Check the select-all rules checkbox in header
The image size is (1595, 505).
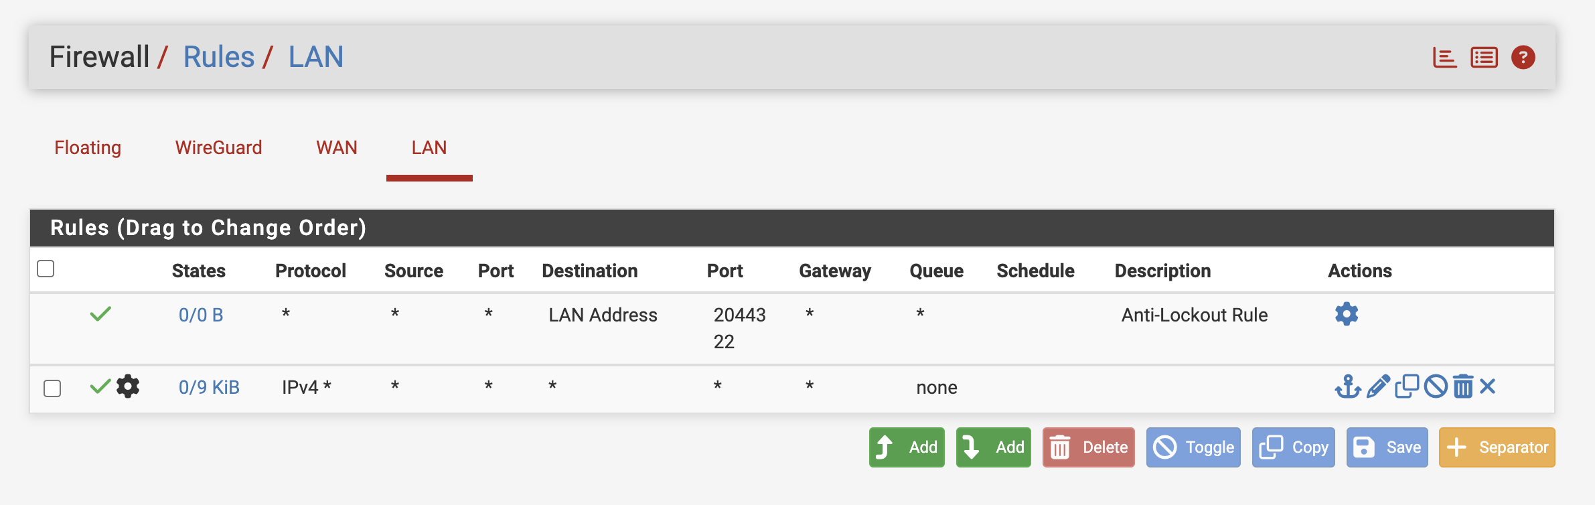(x=46, y=269)
